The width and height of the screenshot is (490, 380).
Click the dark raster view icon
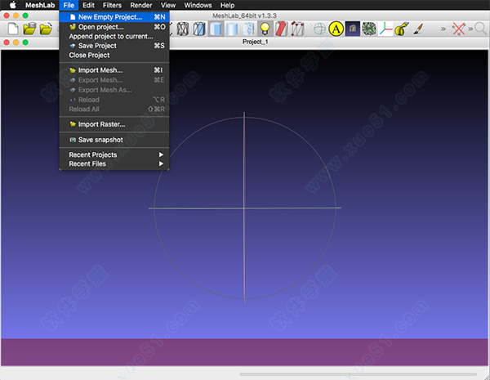[x=353, y=29]
